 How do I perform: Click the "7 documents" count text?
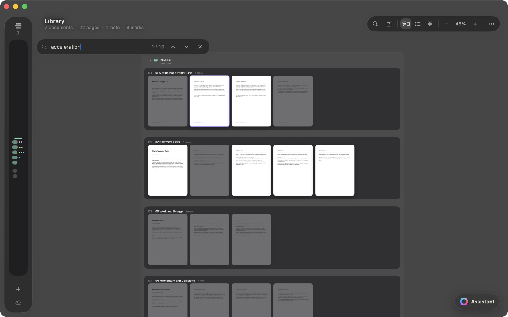(58, 28)
